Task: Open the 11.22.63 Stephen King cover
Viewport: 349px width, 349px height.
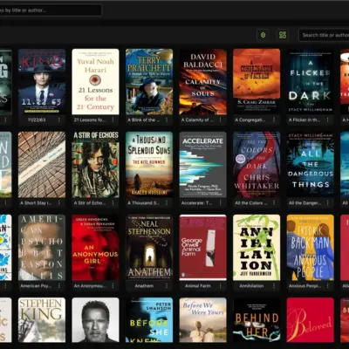Action: click(42, 82)
